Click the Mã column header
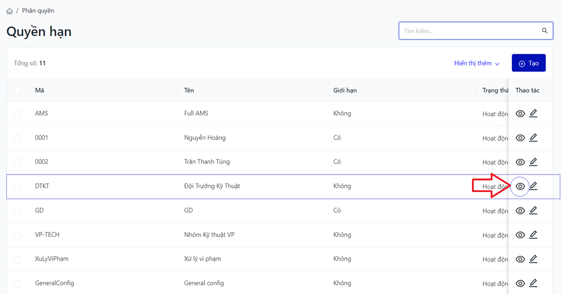562x294 pixels. pos(40,90)
